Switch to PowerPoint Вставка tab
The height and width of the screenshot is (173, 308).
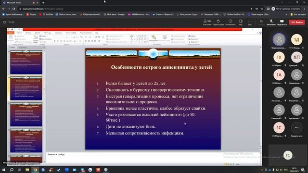pos(28,33)
